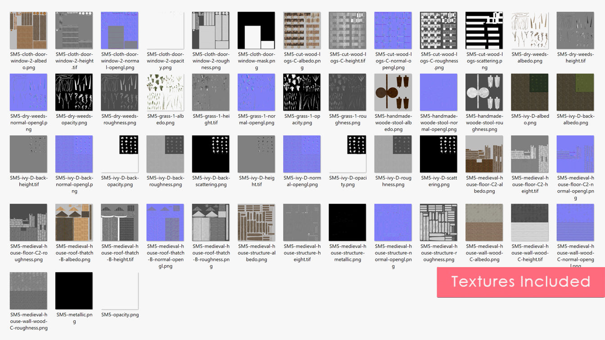605x340 pixels.
Task: Select the SM5-opacity.png white thumbnail
Action: [x=120, y=291]
